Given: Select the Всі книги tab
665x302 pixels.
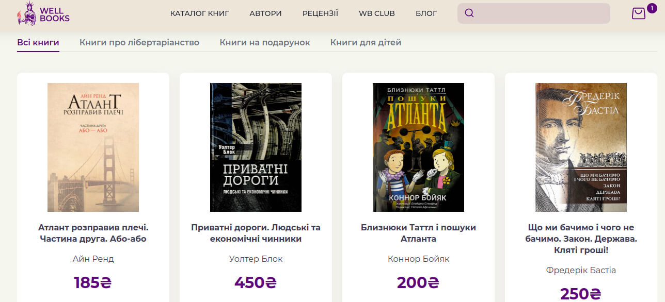Looking at the screenshot, I should [x=38, y=43].
